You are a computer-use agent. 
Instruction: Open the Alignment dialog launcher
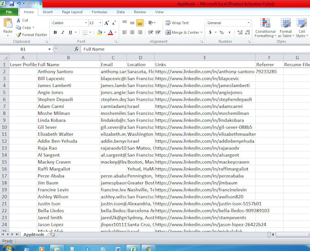point(201,41)
